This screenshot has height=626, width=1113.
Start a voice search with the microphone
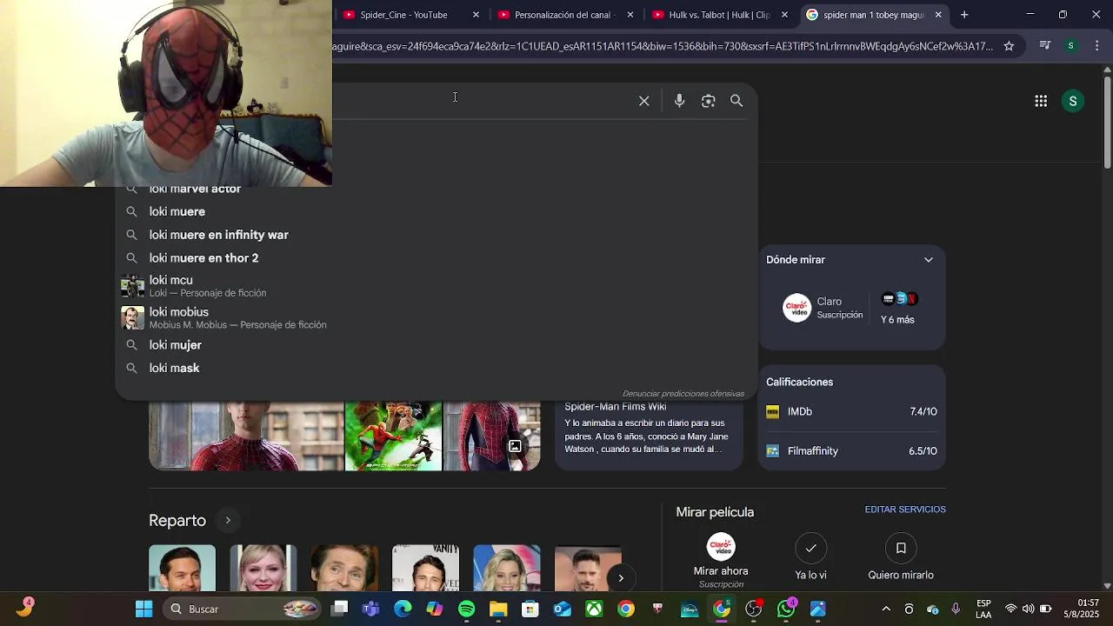679,101
